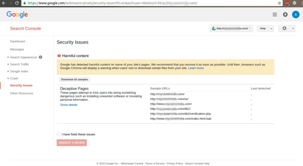This screenshot has height=166, width=303.
Task: Open the Help dropdown menu
Action: (265, 28)
